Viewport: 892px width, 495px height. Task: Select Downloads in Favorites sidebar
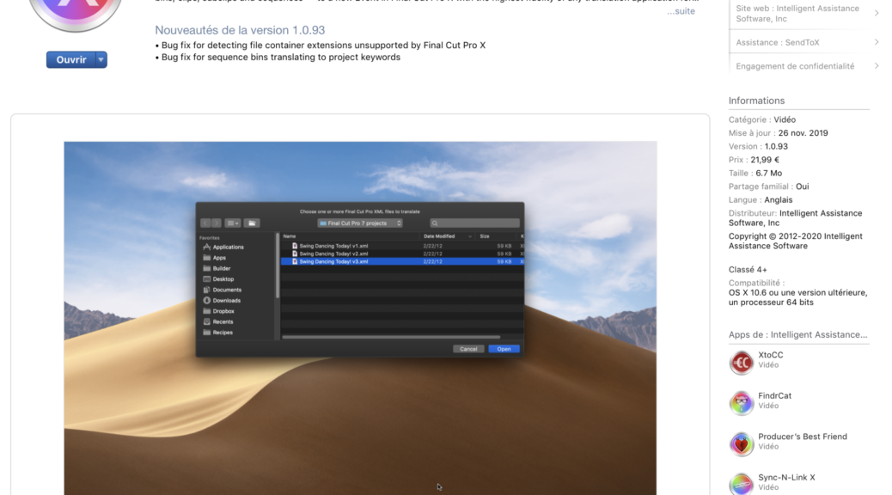click(x=222, y=301)
